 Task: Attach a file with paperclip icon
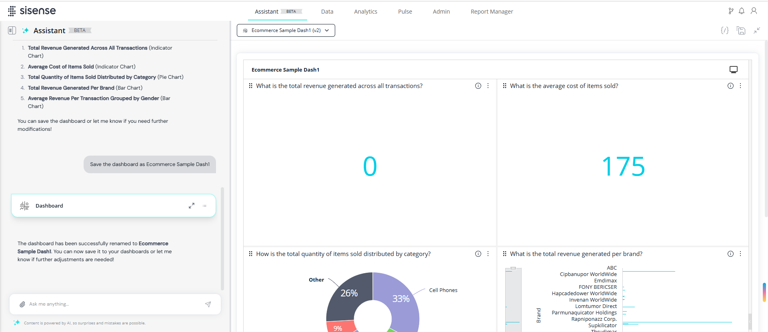pos(22,304)
